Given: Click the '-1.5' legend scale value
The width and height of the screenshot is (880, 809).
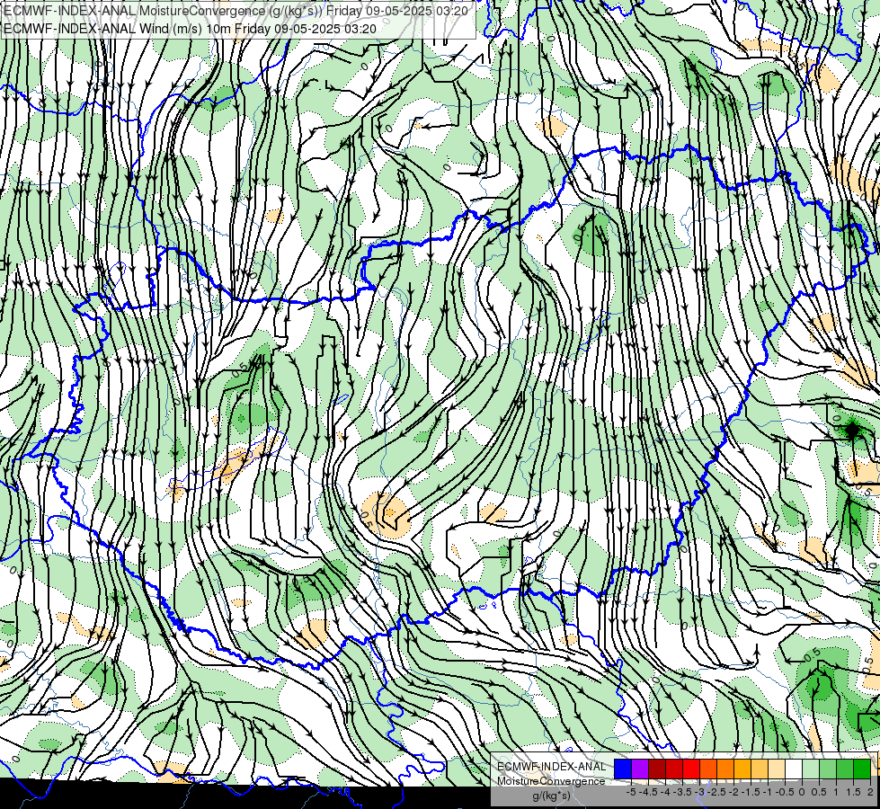Looking at the screenshot, I should click(x=751, y=792).
